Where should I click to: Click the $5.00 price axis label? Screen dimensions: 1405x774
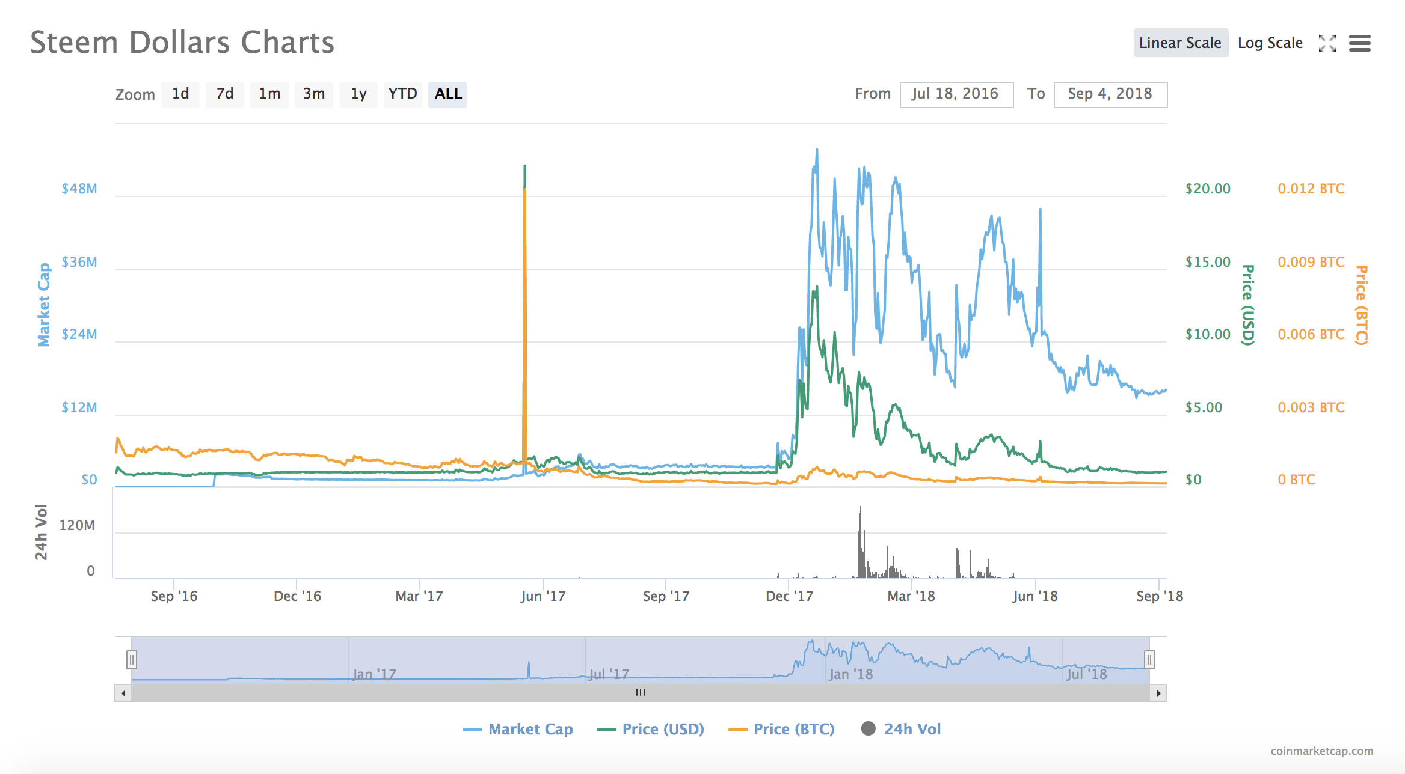(x=1204, y=407)
